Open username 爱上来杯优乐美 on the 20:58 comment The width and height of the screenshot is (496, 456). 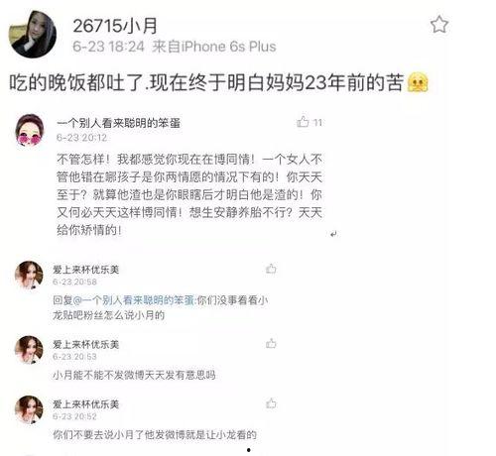(86, 270)
